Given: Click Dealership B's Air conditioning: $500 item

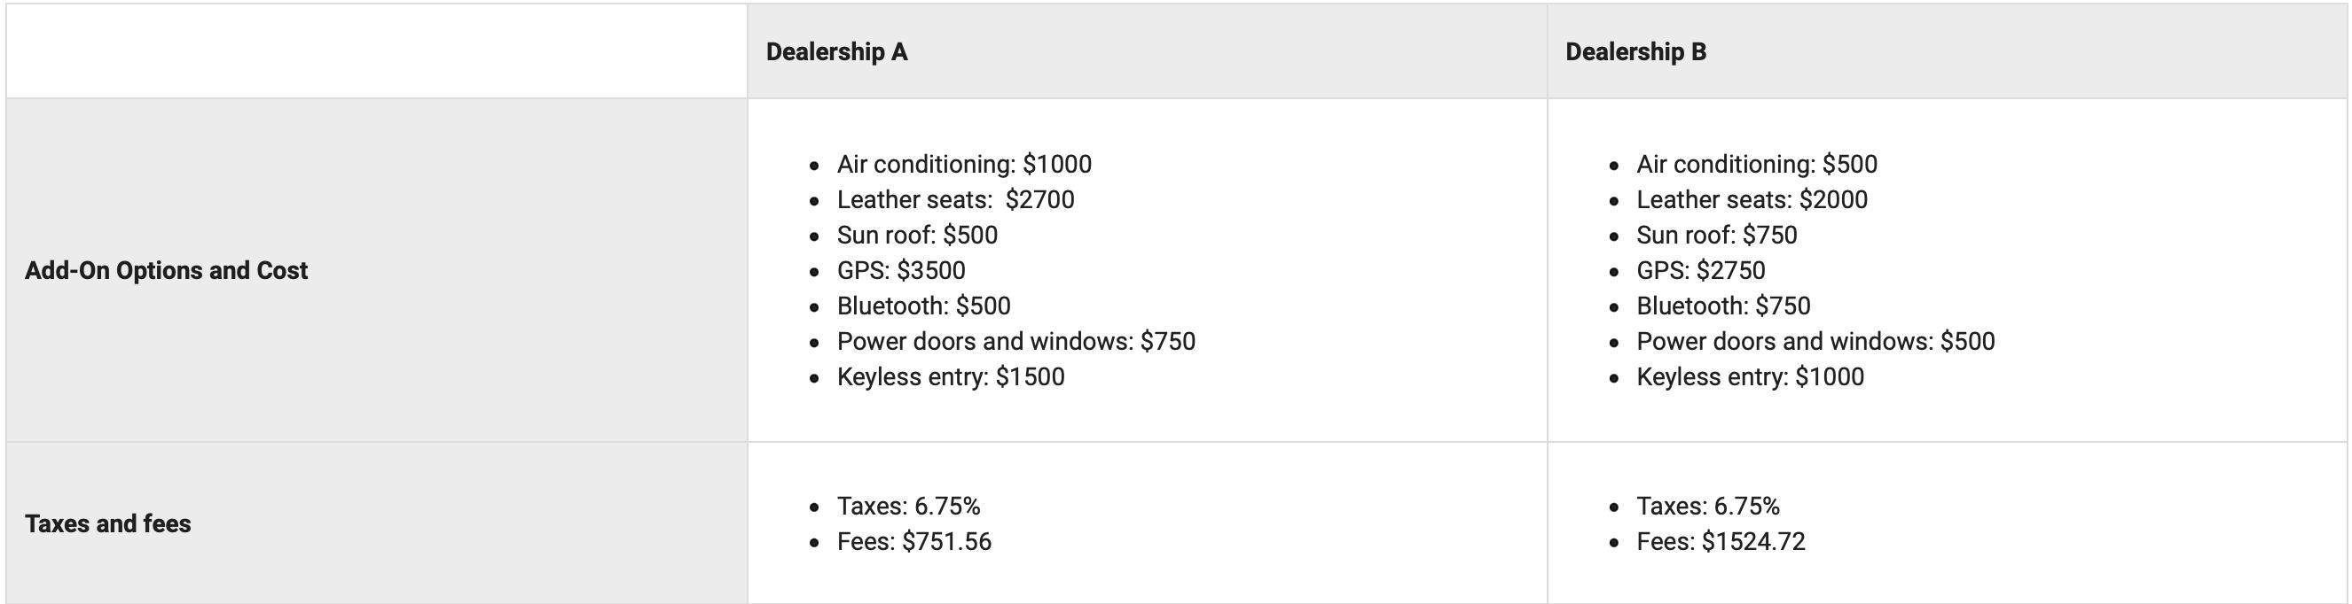Looking at the screenshot, I should (1756, 164).
